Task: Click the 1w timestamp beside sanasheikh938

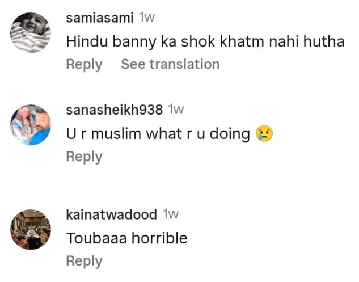Action: [x=176, y=110]
